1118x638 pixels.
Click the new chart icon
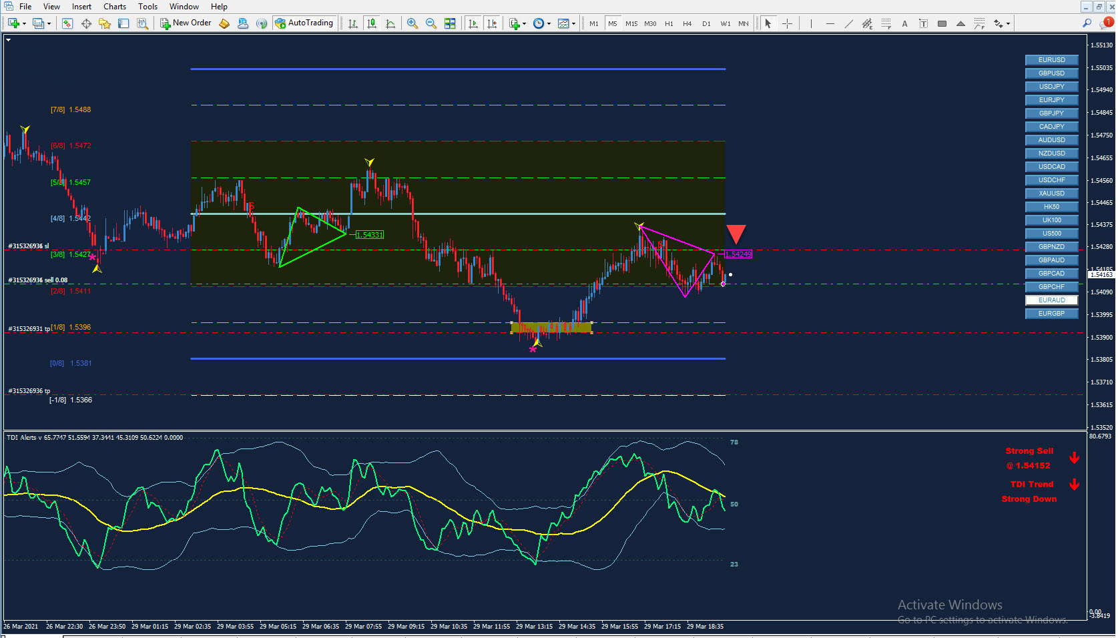click(x=13, y=23)
